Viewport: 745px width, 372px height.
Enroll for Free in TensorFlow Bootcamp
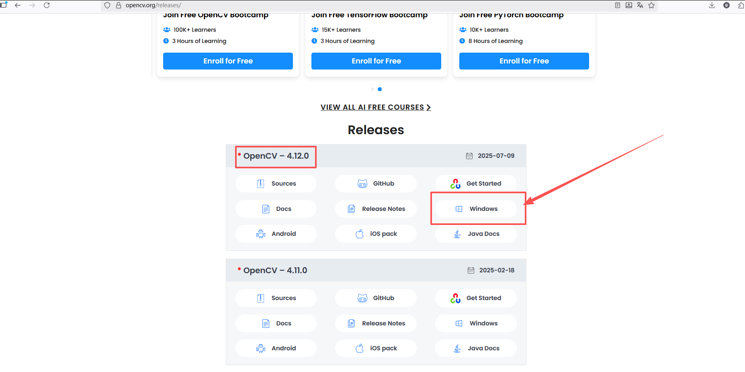click(376, 61)
